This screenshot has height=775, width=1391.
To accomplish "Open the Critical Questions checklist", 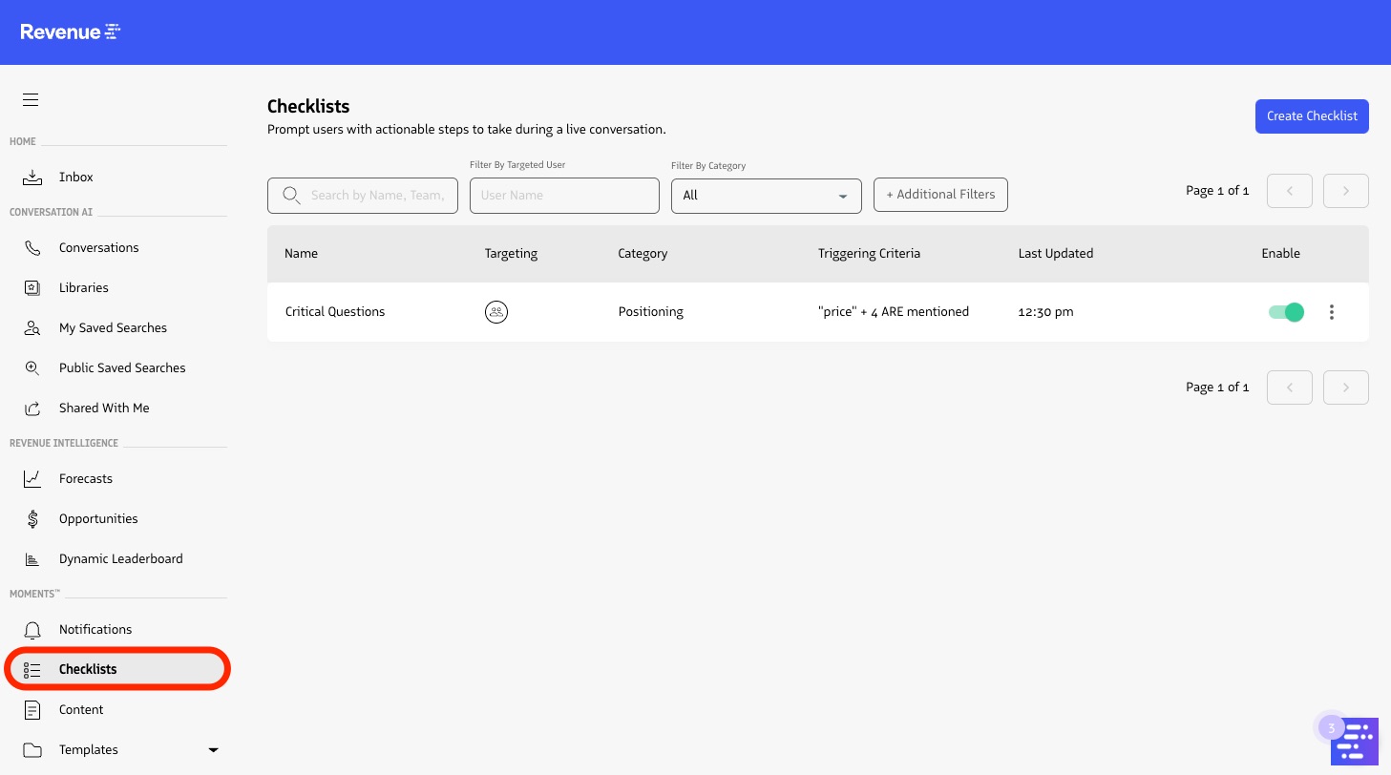I will [x=335, y=311].
